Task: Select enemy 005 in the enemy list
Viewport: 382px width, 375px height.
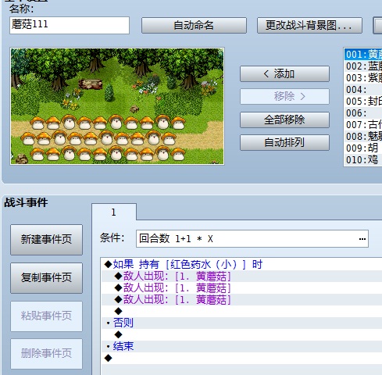Action: (363, 102)
